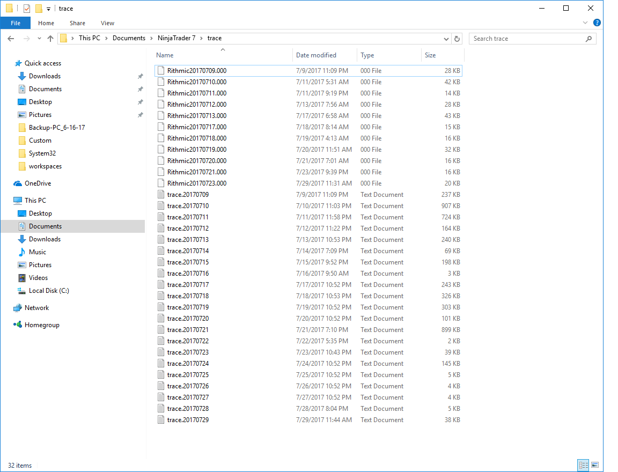Click This PC in the breadcrumb path
This screenshot has height=472, width=618.
click(90, 38)
